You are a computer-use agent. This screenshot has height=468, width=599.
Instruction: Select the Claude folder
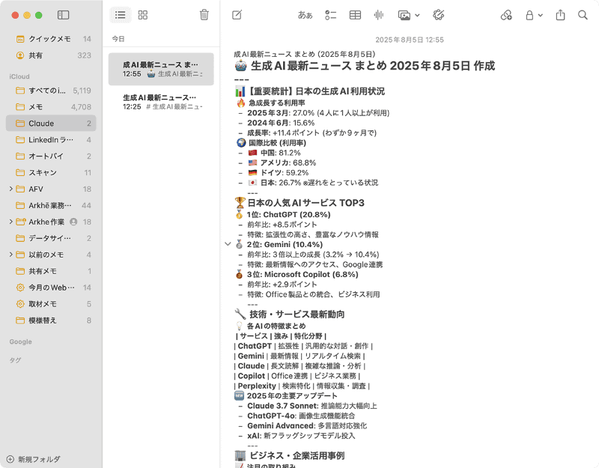pyautogui.click(x=51, y=124)
